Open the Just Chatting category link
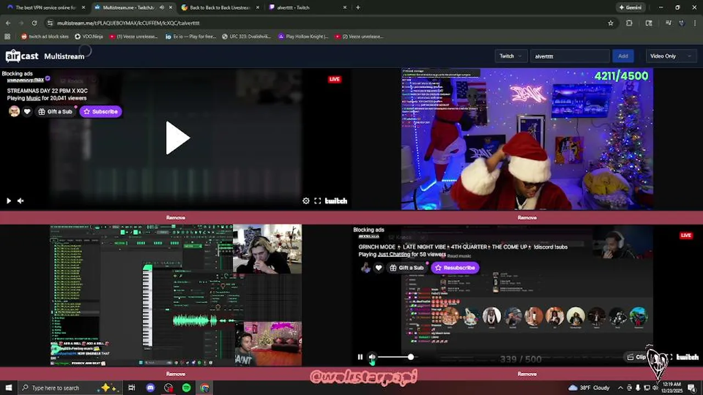Viewport: 703px width, 395px height. 394,255
